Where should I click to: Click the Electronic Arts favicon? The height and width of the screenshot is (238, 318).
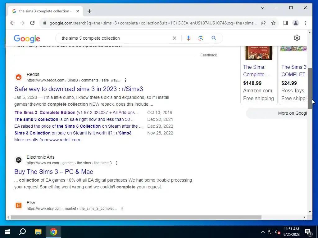(19, 160)
